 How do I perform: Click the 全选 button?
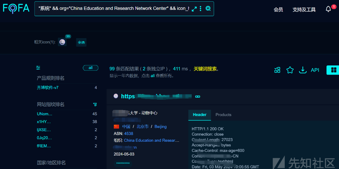81,42
